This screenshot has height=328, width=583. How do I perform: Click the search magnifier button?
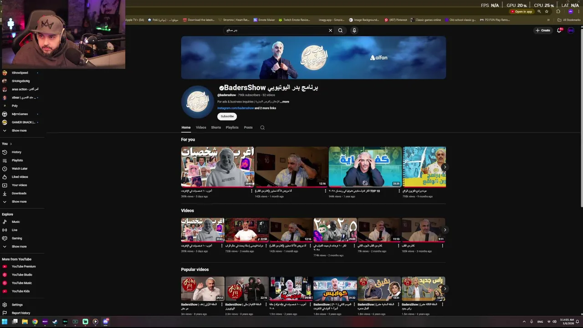(340, 31)
